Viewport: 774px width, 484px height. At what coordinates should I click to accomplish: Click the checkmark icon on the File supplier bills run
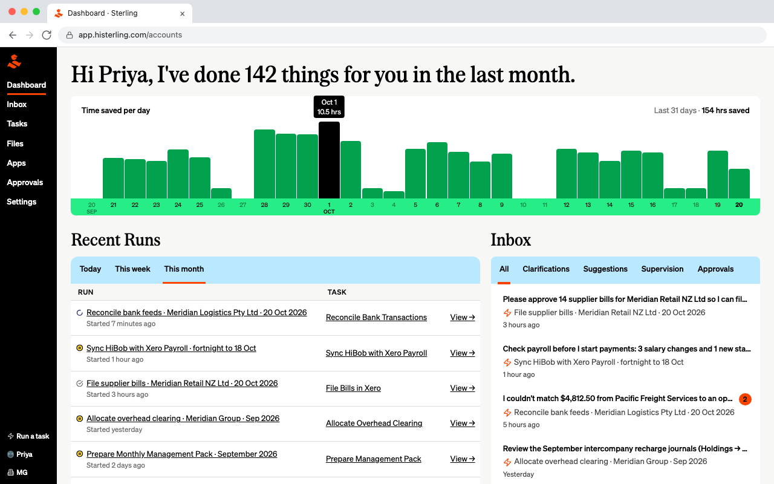coord(80,384)
